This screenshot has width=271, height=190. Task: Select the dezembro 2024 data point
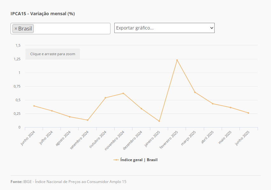(x=141, y=108)
